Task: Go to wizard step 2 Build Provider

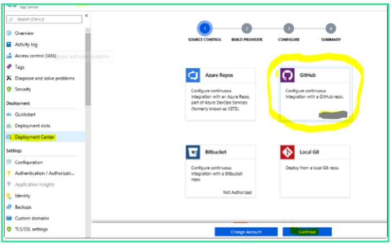Action: pos(247,29)
